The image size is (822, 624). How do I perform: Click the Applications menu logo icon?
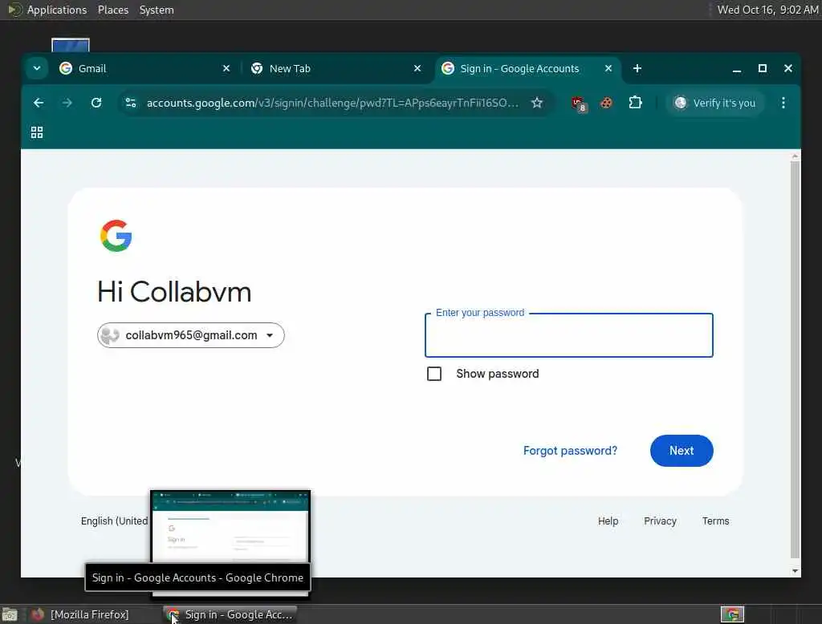(14, 10)
